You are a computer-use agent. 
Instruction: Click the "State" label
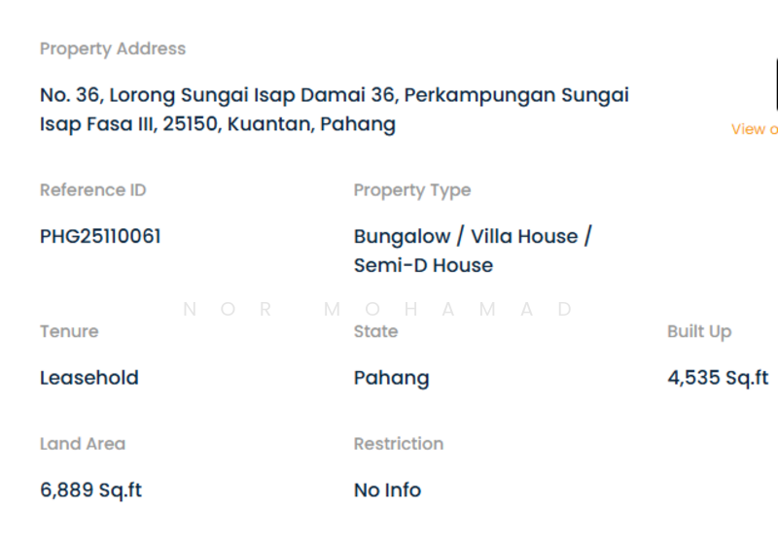coord(376,331)
